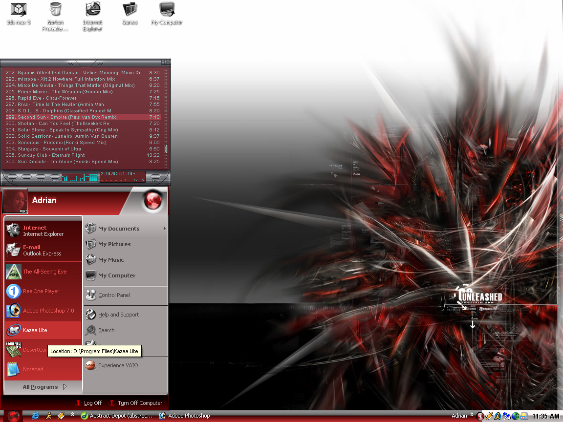
Task: Expand the My Documents submenu arrow
Action: (x=164, y=229)
